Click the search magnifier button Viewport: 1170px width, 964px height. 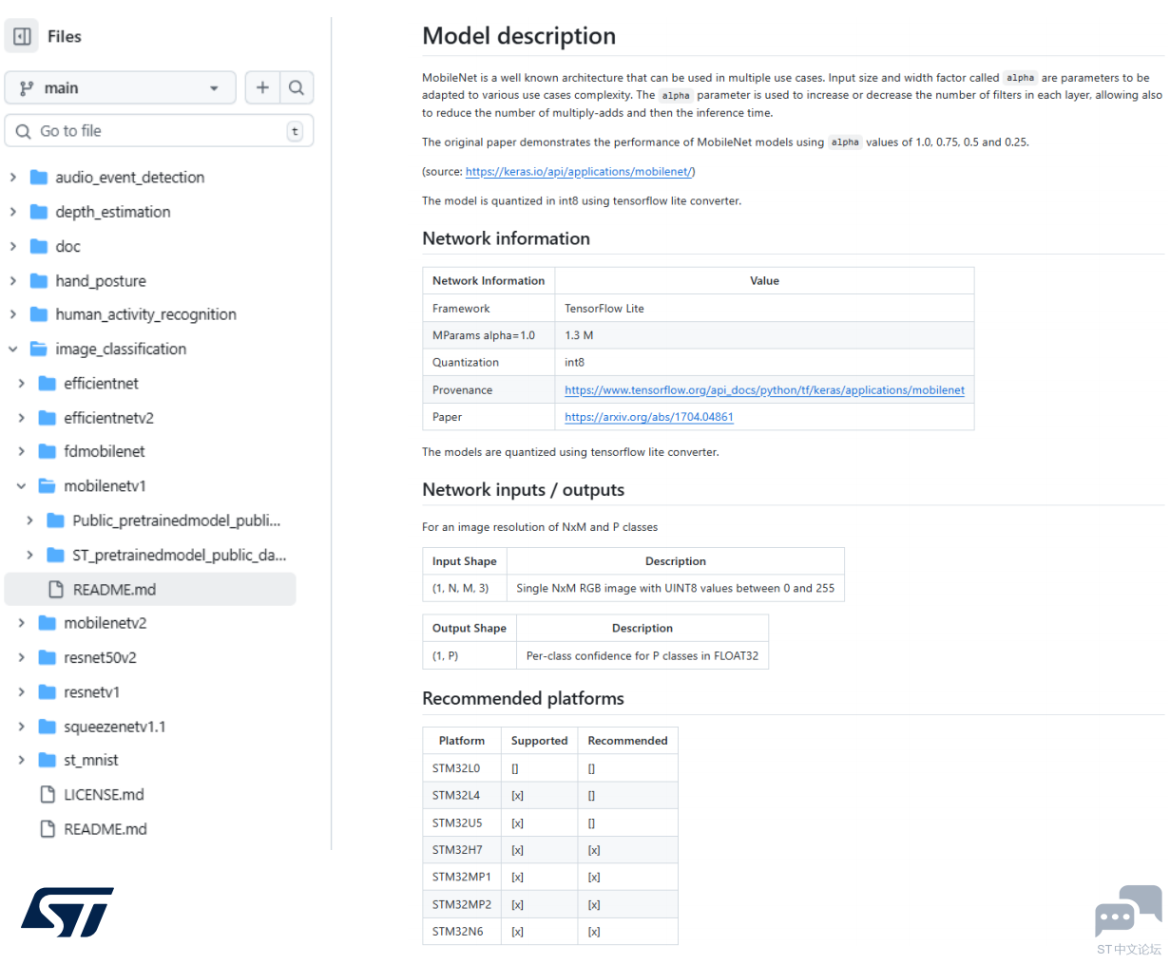click(297, 87)
